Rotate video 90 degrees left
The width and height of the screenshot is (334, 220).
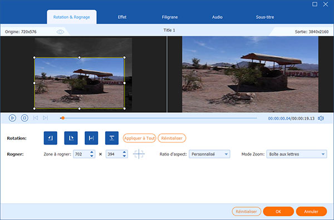pyautogui.click(x=51, y=138)
